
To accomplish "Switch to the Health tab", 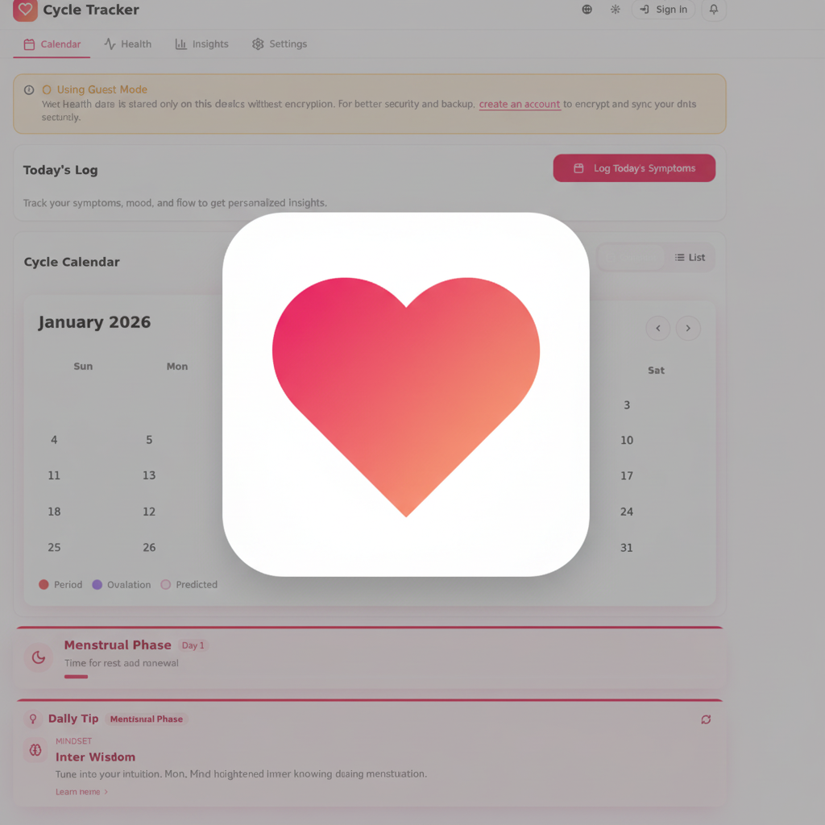I will (128, 44).
